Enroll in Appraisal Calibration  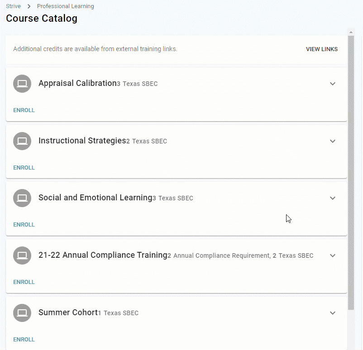pos(24,110)
